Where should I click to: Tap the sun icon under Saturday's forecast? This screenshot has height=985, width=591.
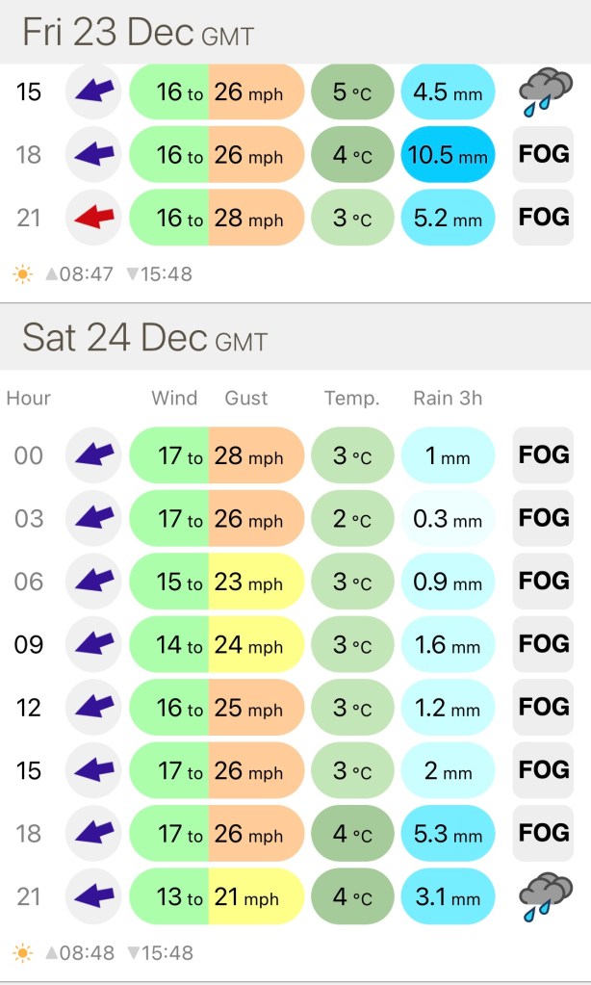(x=23, y=953)
